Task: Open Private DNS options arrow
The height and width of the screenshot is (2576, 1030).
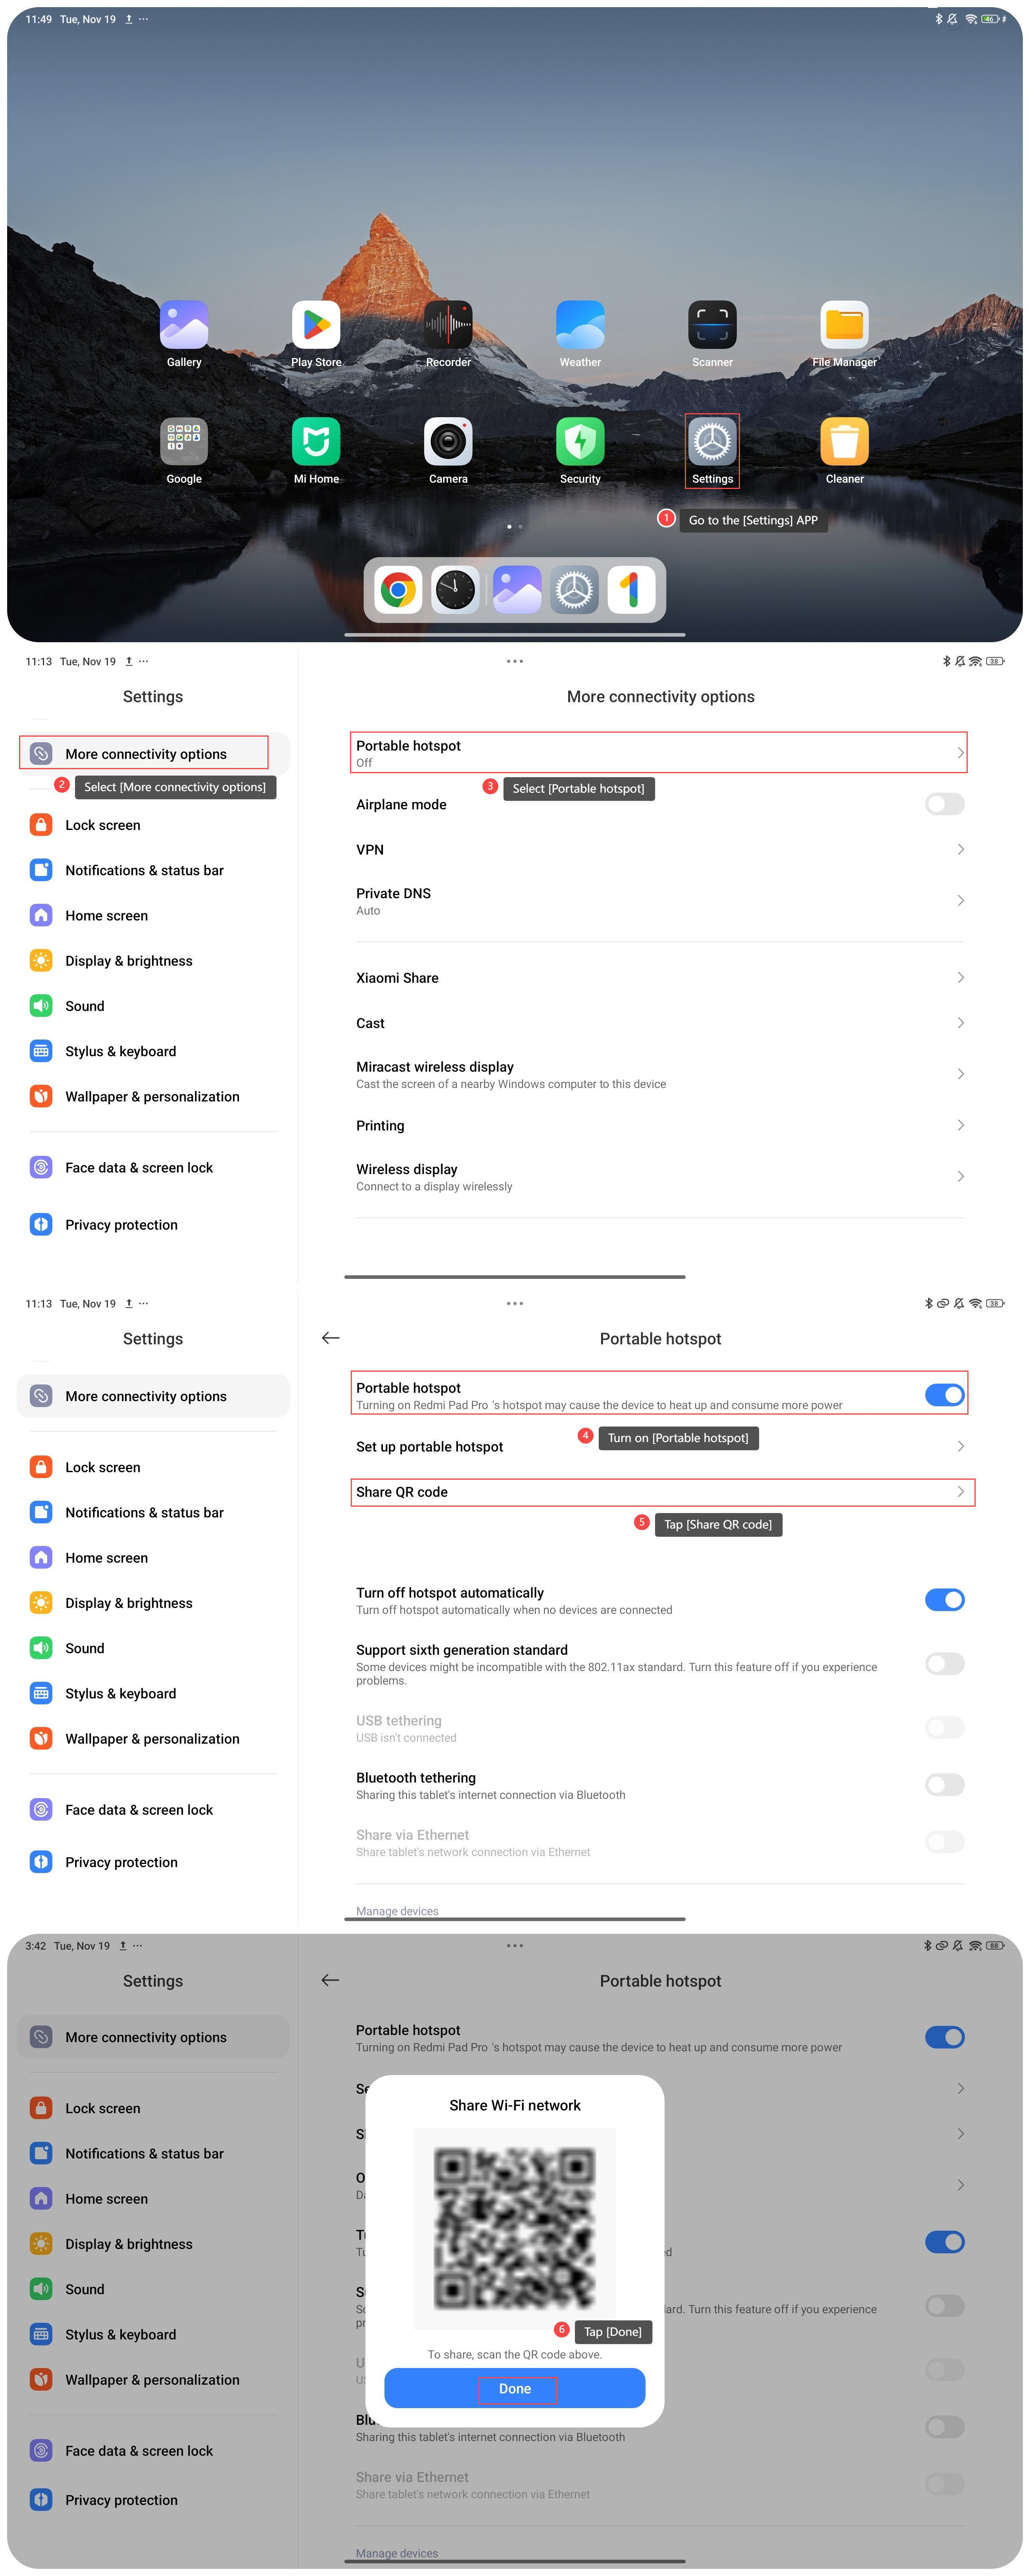Action: pyautogui.click(x=960, y=900)
